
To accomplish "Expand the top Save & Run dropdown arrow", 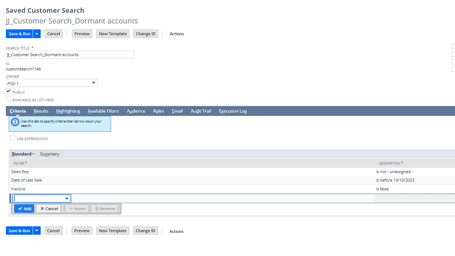I will 37,34.
